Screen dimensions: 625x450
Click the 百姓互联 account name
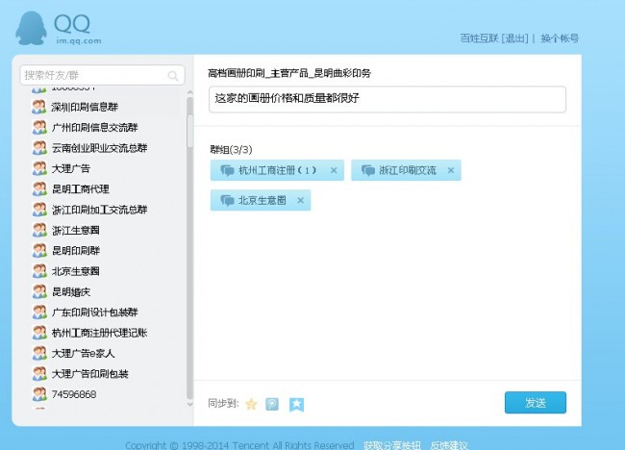click(480, 38)
